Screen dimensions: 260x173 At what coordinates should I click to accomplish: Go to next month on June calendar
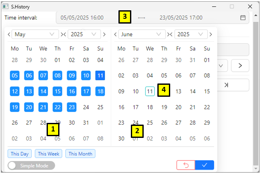click(210, 34)
